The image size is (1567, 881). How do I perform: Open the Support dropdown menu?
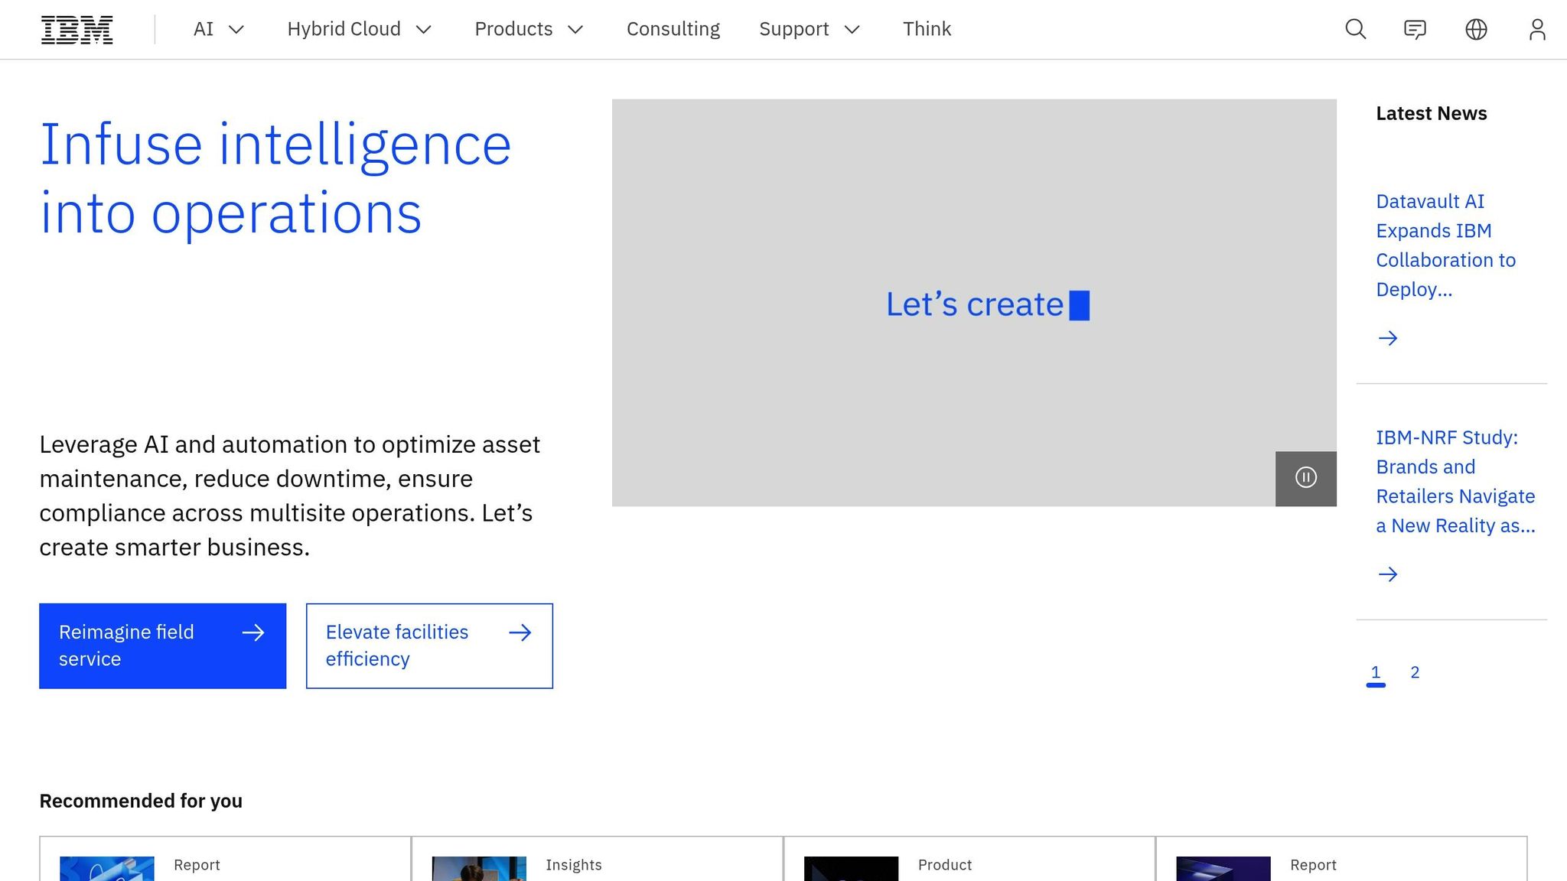pos(809,30)
